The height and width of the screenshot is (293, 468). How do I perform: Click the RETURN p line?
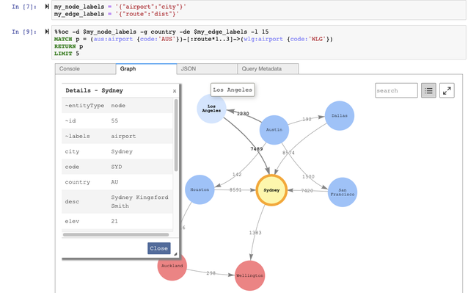pos(69,46)
